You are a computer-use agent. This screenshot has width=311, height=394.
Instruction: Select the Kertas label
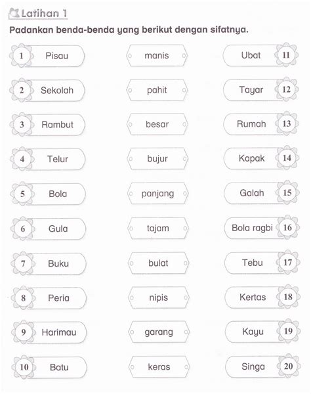coord(253,297)
